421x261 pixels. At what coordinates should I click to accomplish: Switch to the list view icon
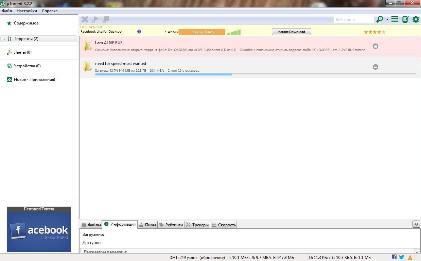point(394,19)
